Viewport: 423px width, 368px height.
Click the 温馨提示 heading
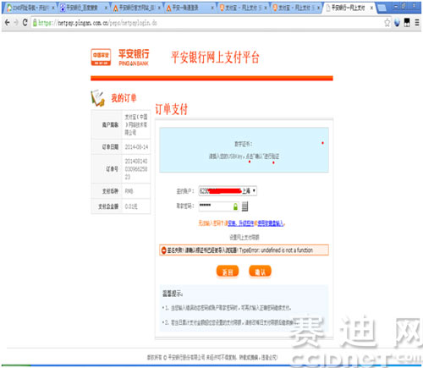[x=173, y=294]
